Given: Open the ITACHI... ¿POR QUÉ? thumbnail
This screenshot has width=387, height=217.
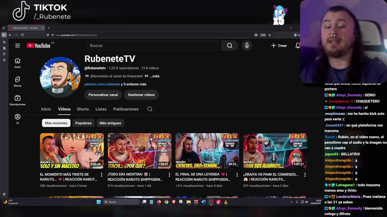Looking at the screenshot, I should click(139, 151).
